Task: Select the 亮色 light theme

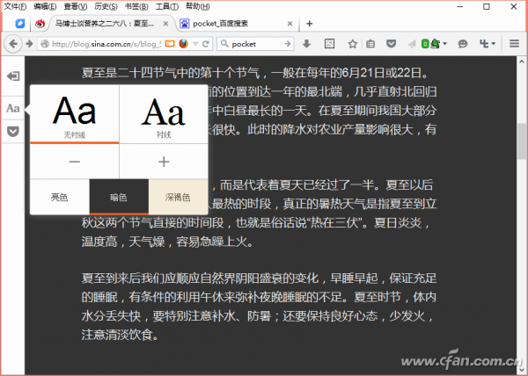Action: coord(60,197)
